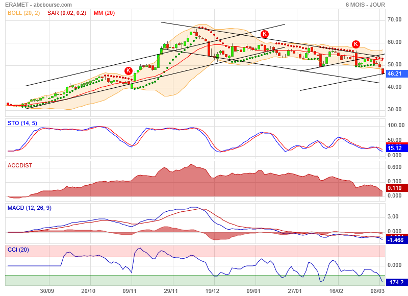Click the 0.600 ACCDIST axis label

(x=394, y=167)
